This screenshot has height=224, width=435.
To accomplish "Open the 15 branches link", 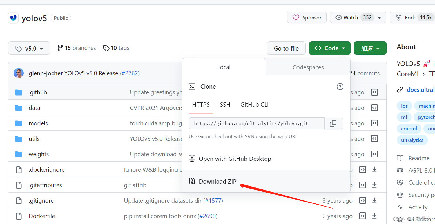I will (77, 48).
